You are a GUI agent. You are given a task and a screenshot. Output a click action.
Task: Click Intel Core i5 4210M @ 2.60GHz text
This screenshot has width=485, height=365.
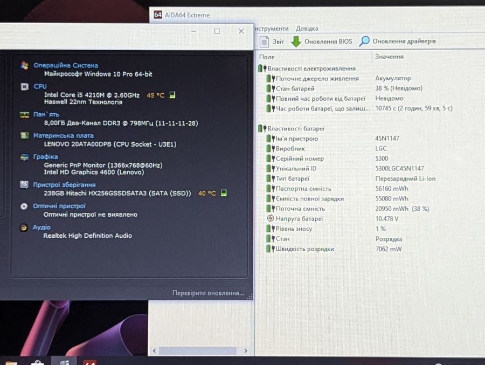tap(92, 95)
